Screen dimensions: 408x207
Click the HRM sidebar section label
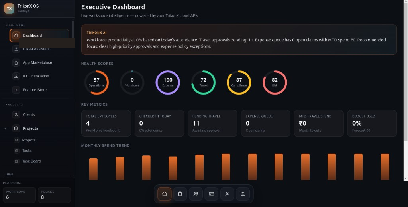(10, 174)
